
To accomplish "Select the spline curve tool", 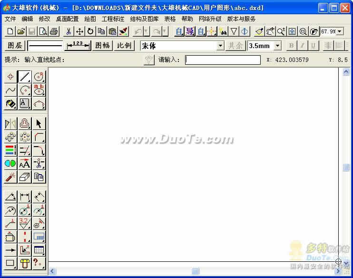I will click(x=10, y=90).
